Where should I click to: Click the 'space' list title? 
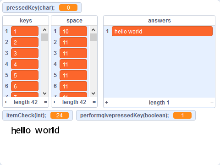click(74, 21)
